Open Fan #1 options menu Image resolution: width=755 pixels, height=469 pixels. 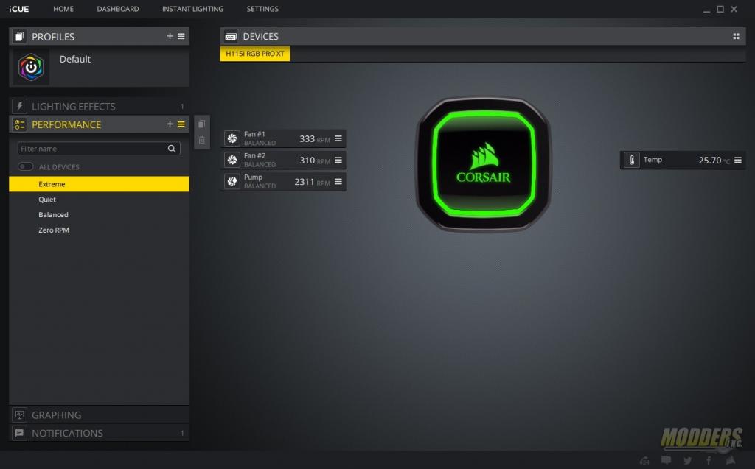(338, 138)
